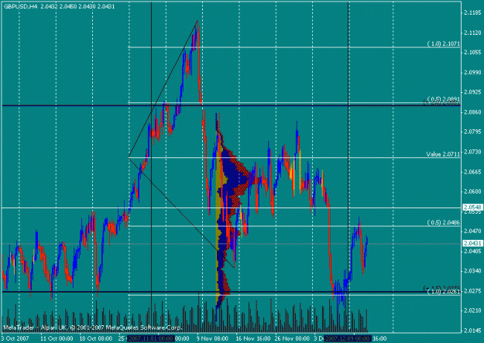Click the 2.0145 price axis value
The width and height of the screenshot is (484, 343).
[472, 331]
